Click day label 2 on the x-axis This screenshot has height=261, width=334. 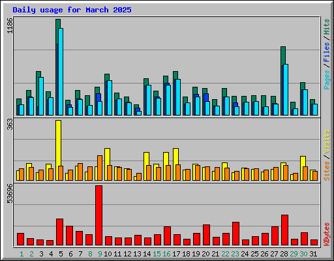pos(31,254)
